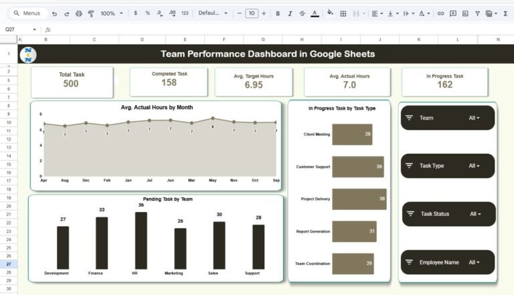Viewport: 514px width, 295px height.
Task: Click the filter icon on Employee Name slicer
Action: 409,262
